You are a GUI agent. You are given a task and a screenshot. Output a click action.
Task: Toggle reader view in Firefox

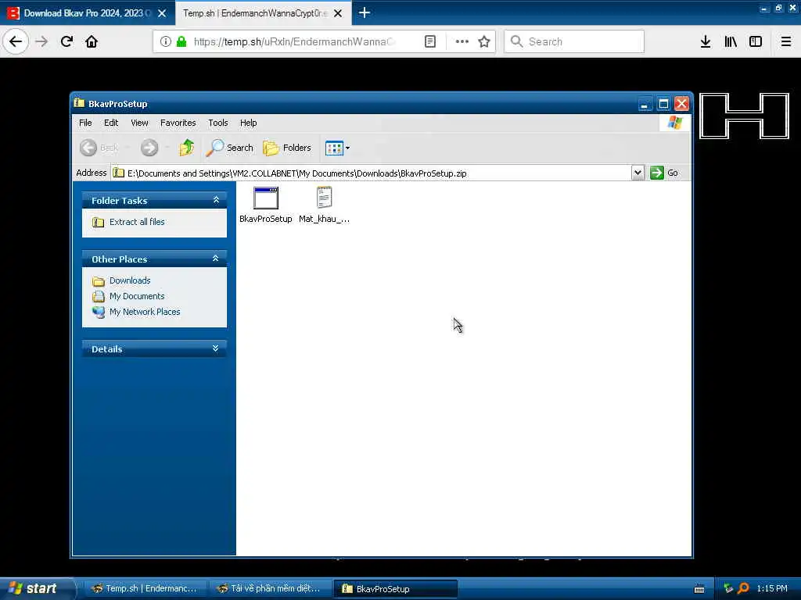point(430,41)
